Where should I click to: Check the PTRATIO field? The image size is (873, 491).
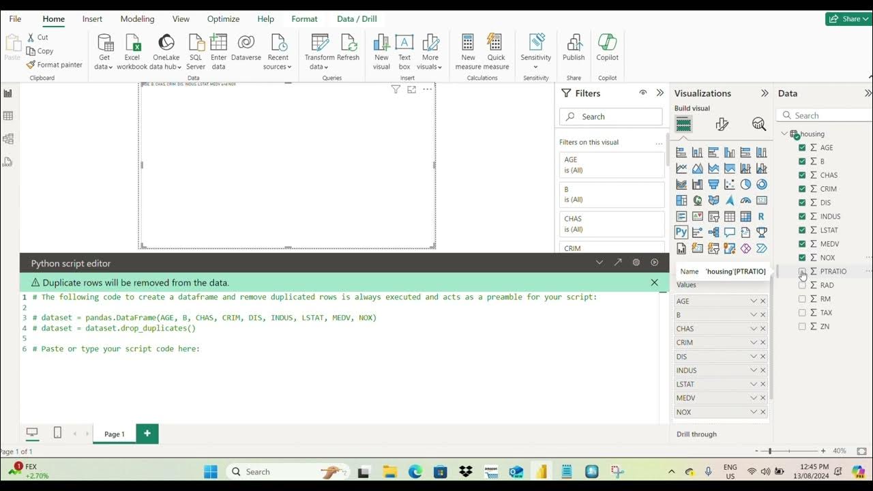click(802, 271)
